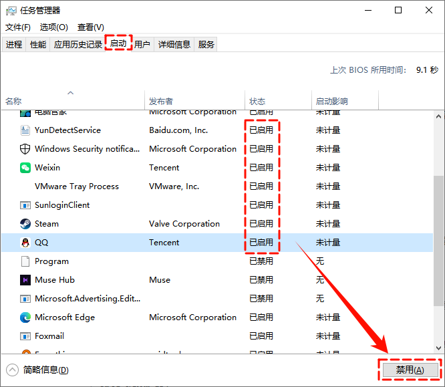Select the Windows Security notifica... row name
The height and width of the screenshot is (387, 445).
click(x=87, y=149)
